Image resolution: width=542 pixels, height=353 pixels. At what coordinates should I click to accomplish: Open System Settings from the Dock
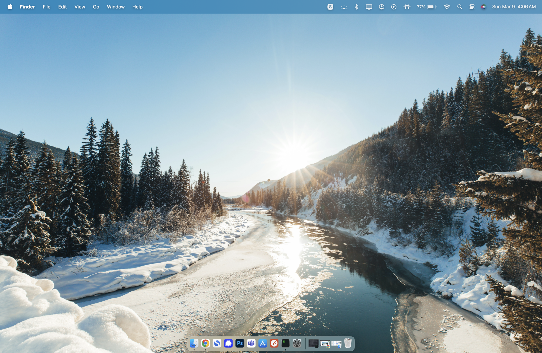pos(297,344)
